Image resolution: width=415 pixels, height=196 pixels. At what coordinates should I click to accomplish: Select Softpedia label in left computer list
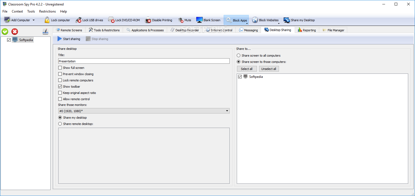click(x=26, y=40)
